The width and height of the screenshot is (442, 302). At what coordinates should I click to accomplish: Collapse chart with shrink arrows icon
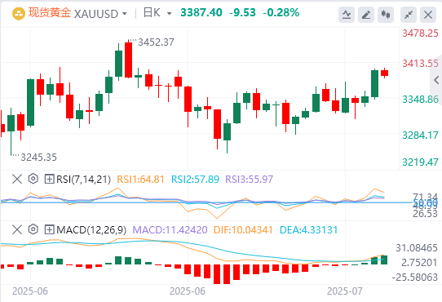coord(409,15)
